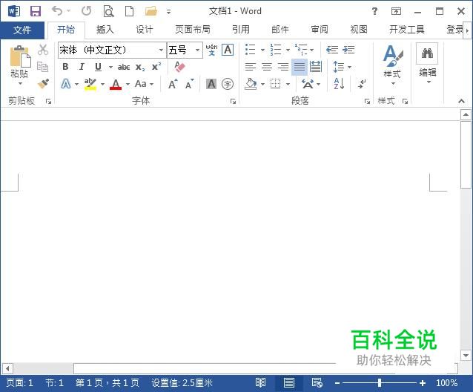The width and height of the screenshot is (473, 392).
Task: Toggle show/hide paragraph marks
Action: tap(361, 84)
